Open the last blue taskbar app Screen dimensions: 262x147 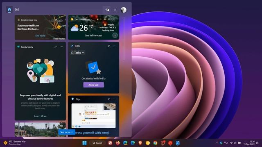point(178,143)
